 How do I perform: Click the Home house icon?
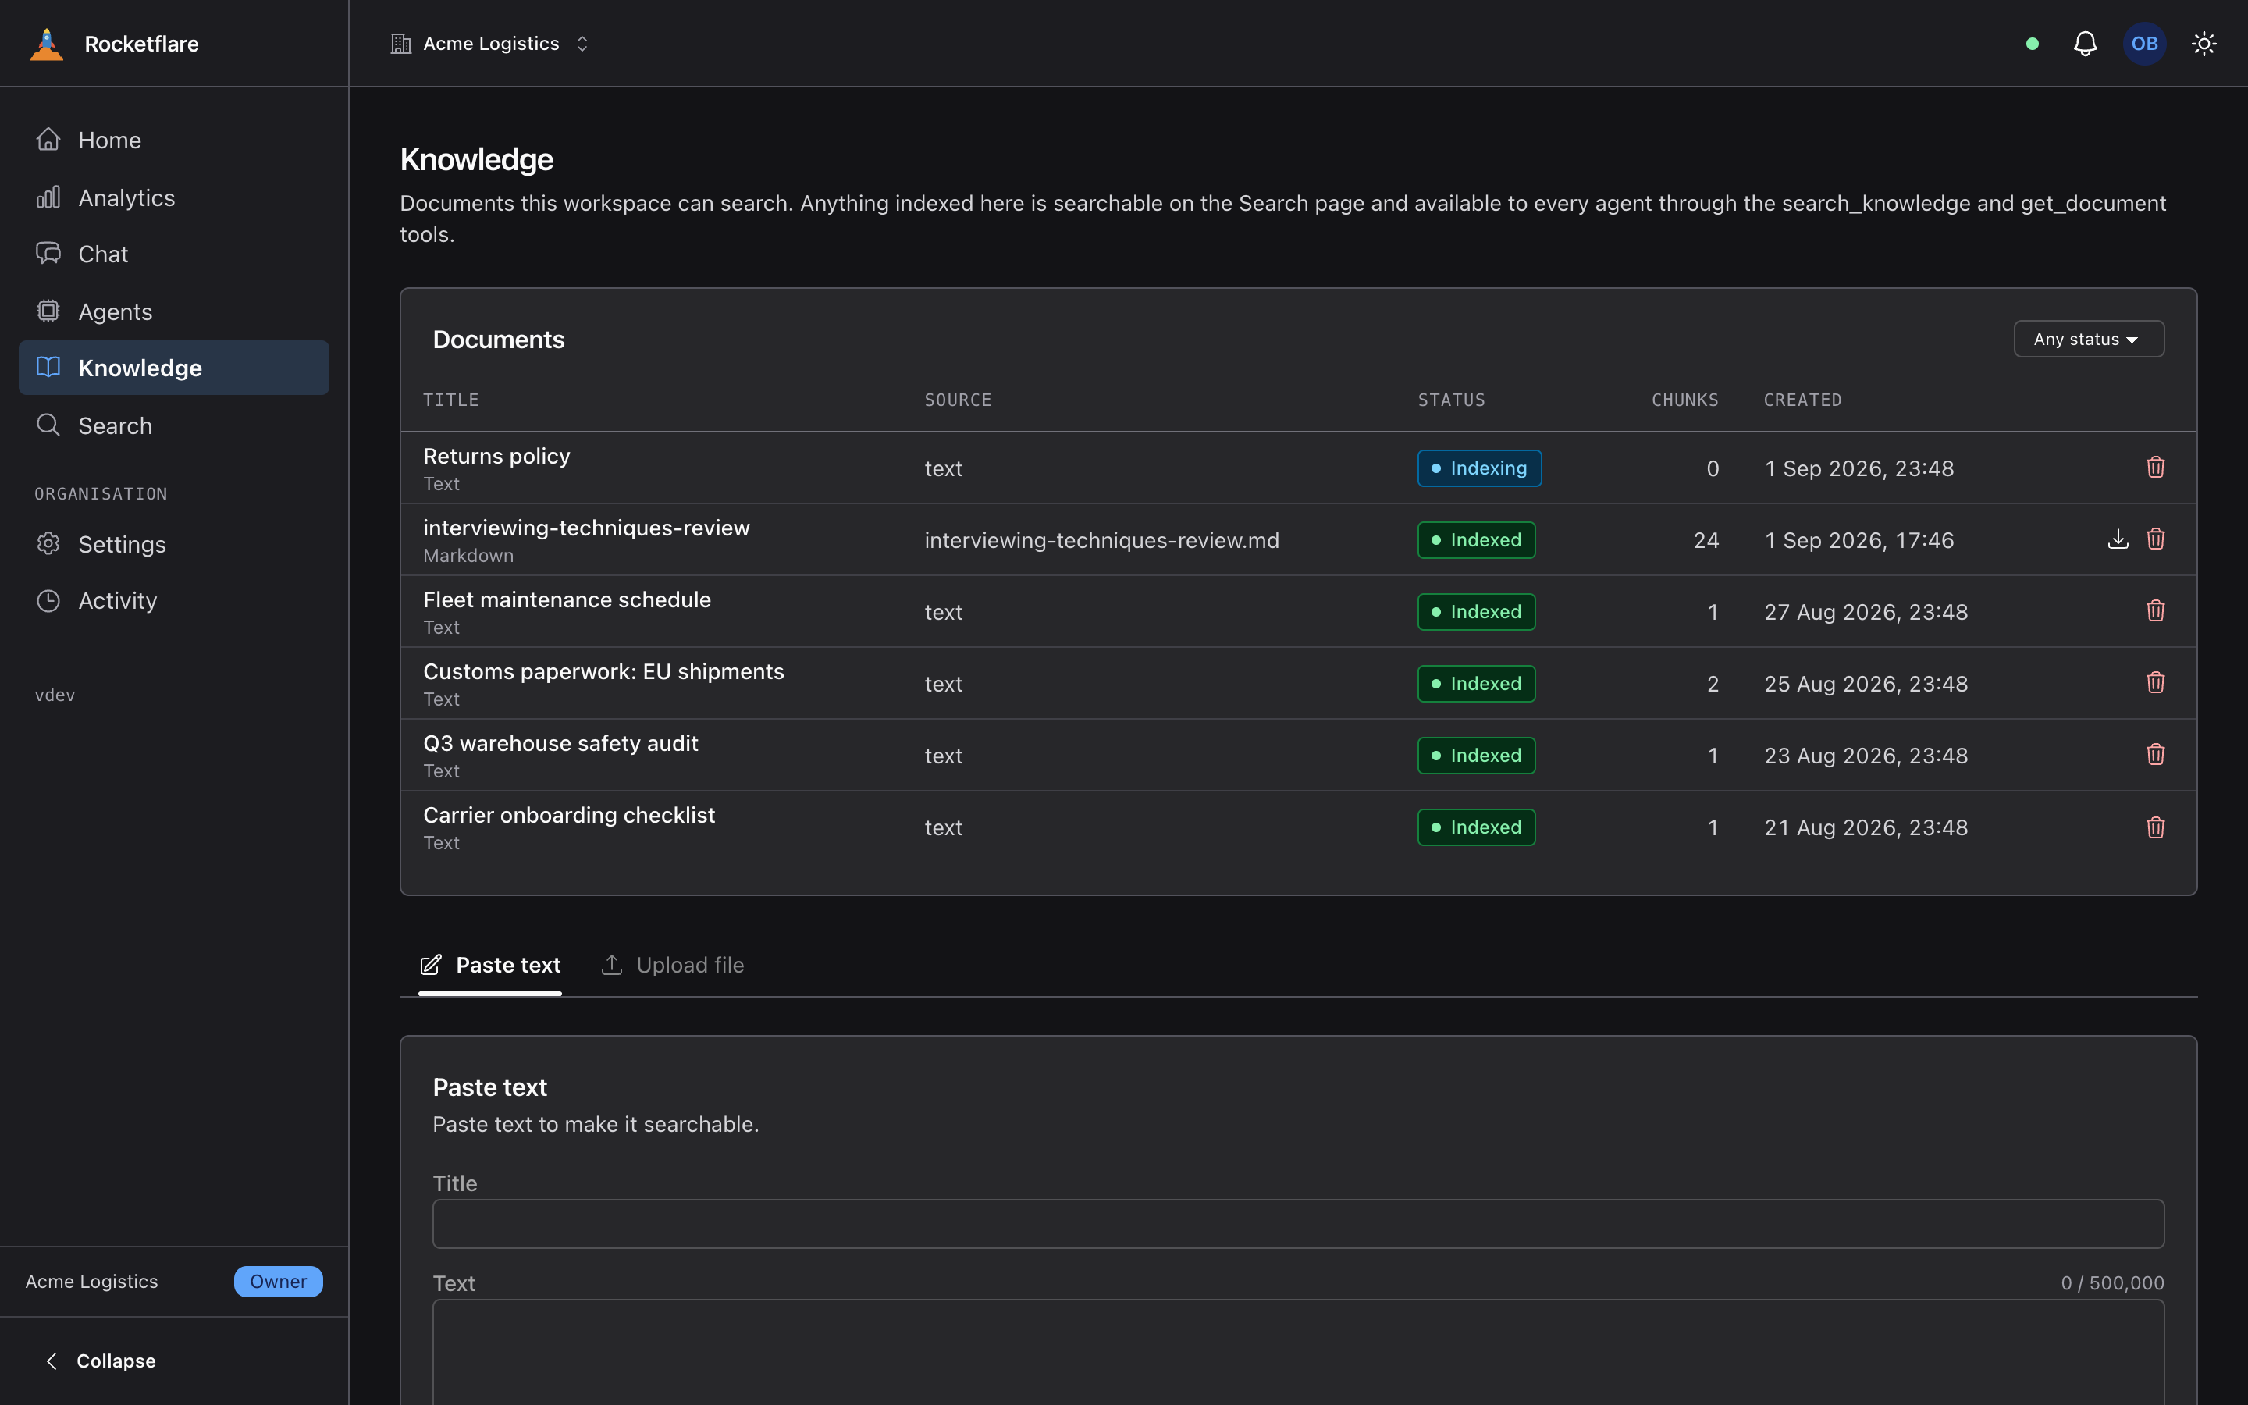pos(48,140)
